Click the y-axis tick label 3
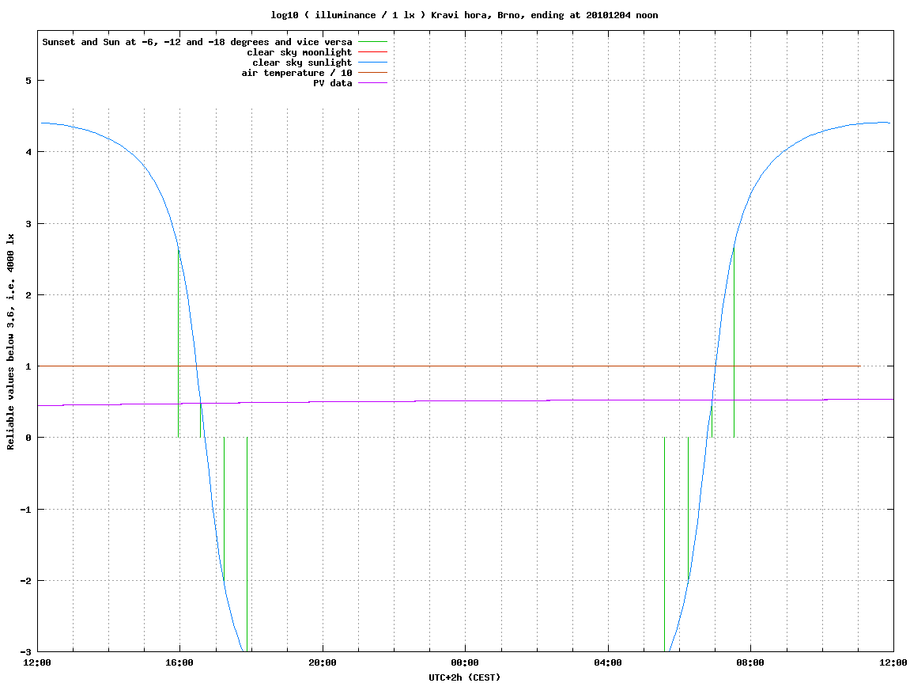The width and height of the screenshot is (910, 683). click(x=28, y=224)
